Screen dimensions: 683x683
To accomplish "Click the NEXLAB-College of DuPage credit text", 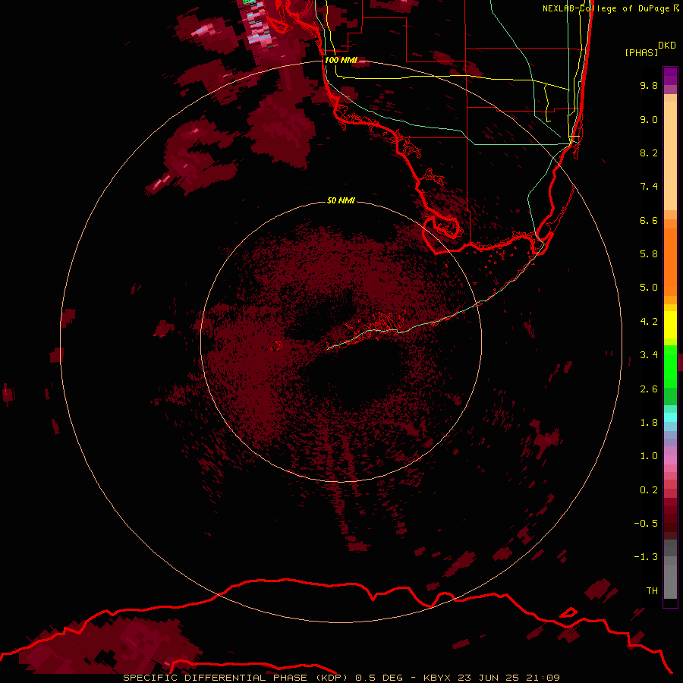I will (x=606, y=8).
